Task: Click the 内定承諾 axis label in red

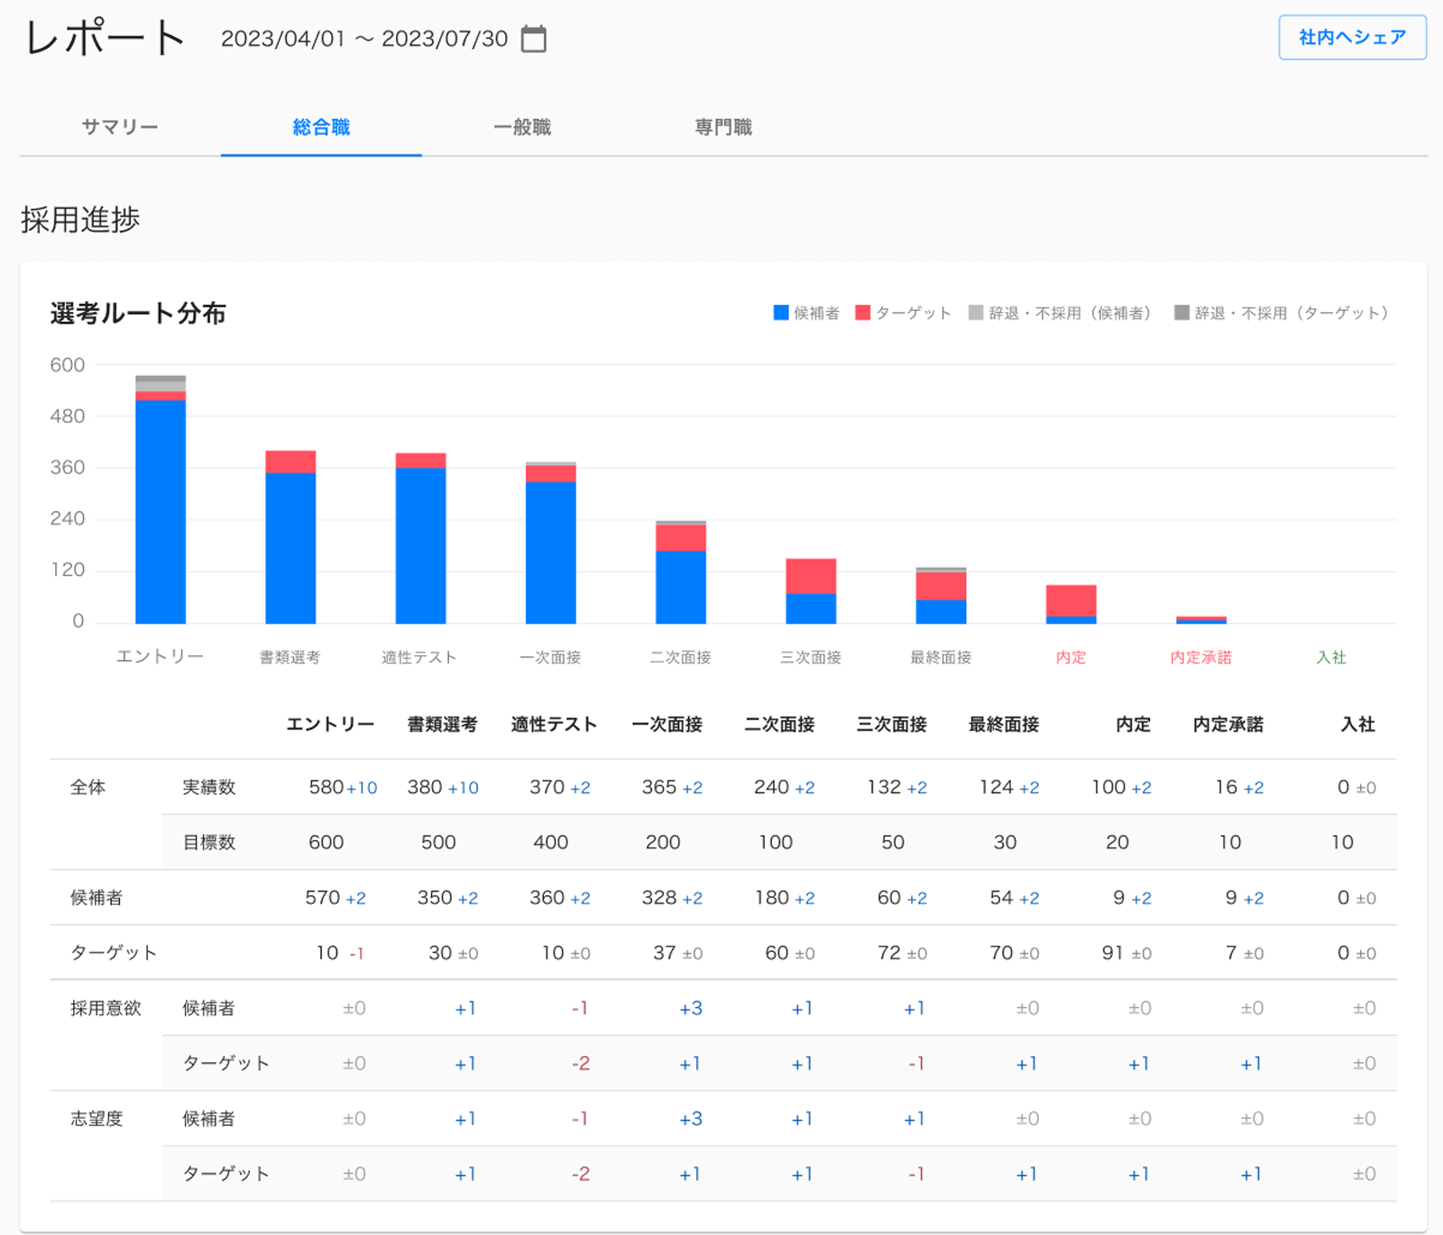Action: [1201, 657]
